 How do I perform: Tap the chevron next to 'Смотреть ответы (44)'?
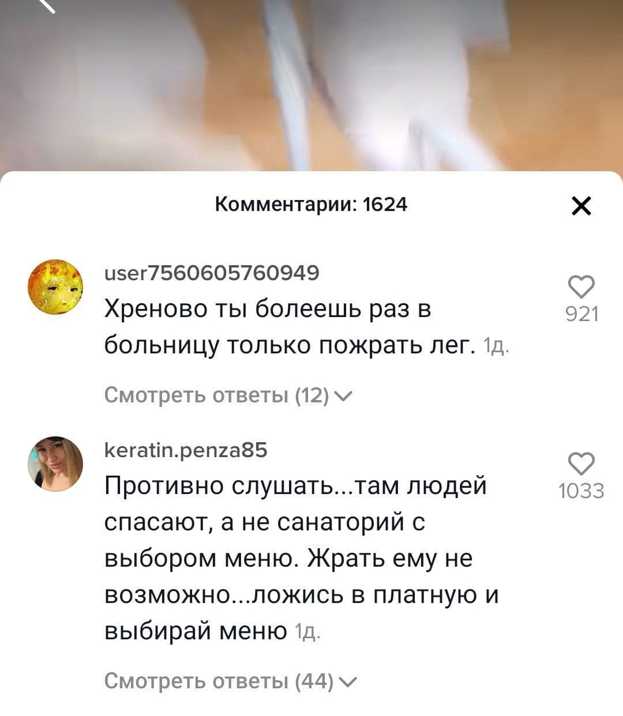coord(348,682)
